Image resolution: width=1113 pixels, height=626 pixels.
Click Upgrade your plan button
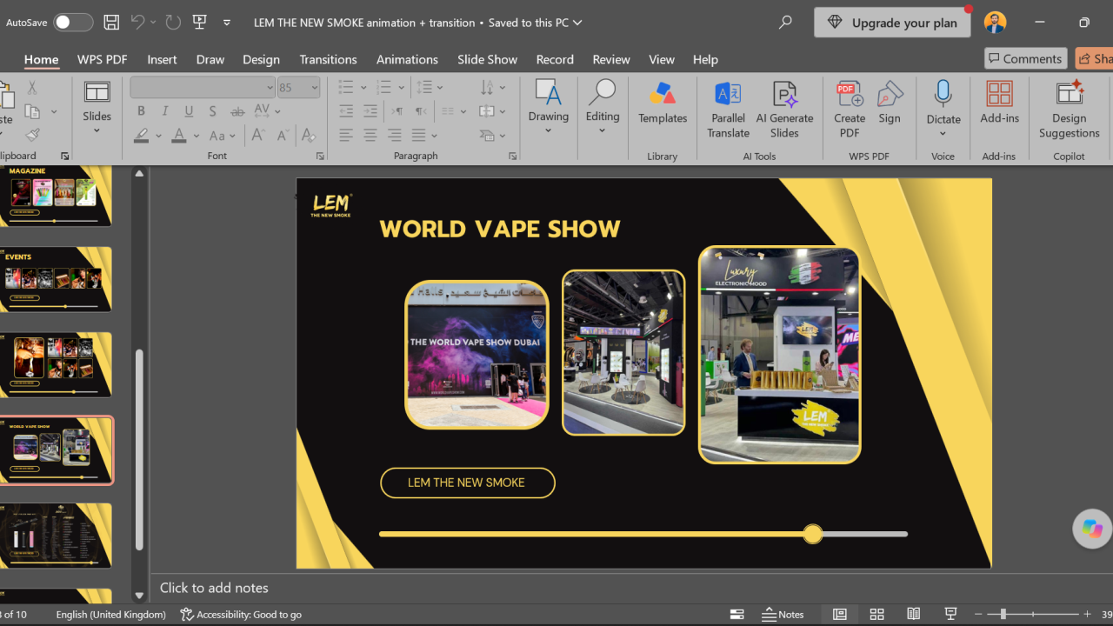tap(892, 23)
